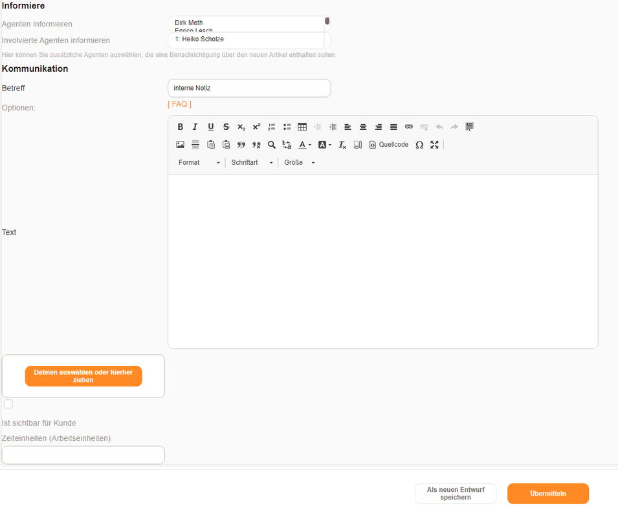The image size is (618, 517).
Task: Open the Format dropdown
Action: click(199, 162)
